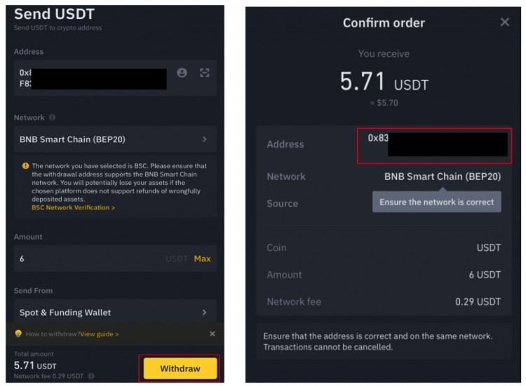This screenshot has height=386, width=526.
Task: Select Max amount
Action: point(202,259)
